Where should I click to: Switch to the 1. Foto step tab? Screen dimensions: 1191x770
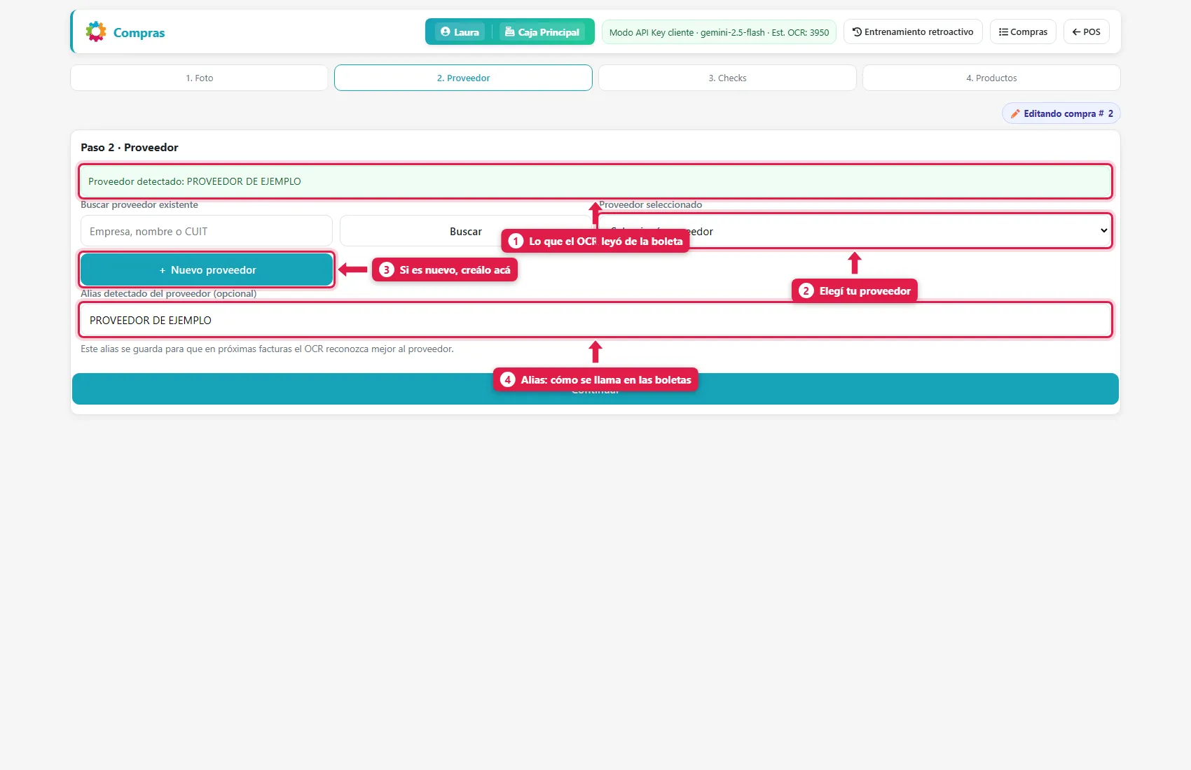(x=199, y=78)
